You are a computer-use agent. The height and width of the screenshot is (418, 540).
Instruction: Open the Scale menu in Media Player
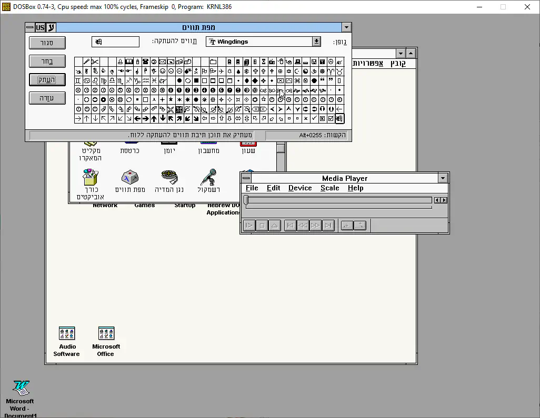(330, 188)
